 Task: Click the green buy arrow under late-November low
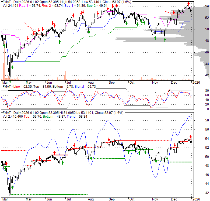[x=165, y=40]
